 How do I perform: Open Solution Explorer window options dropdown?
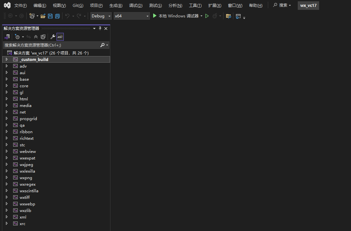(x=94, y=28)
